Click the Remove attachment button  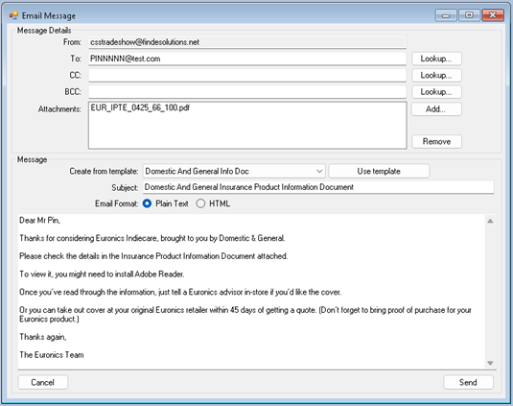pos(436,141)
